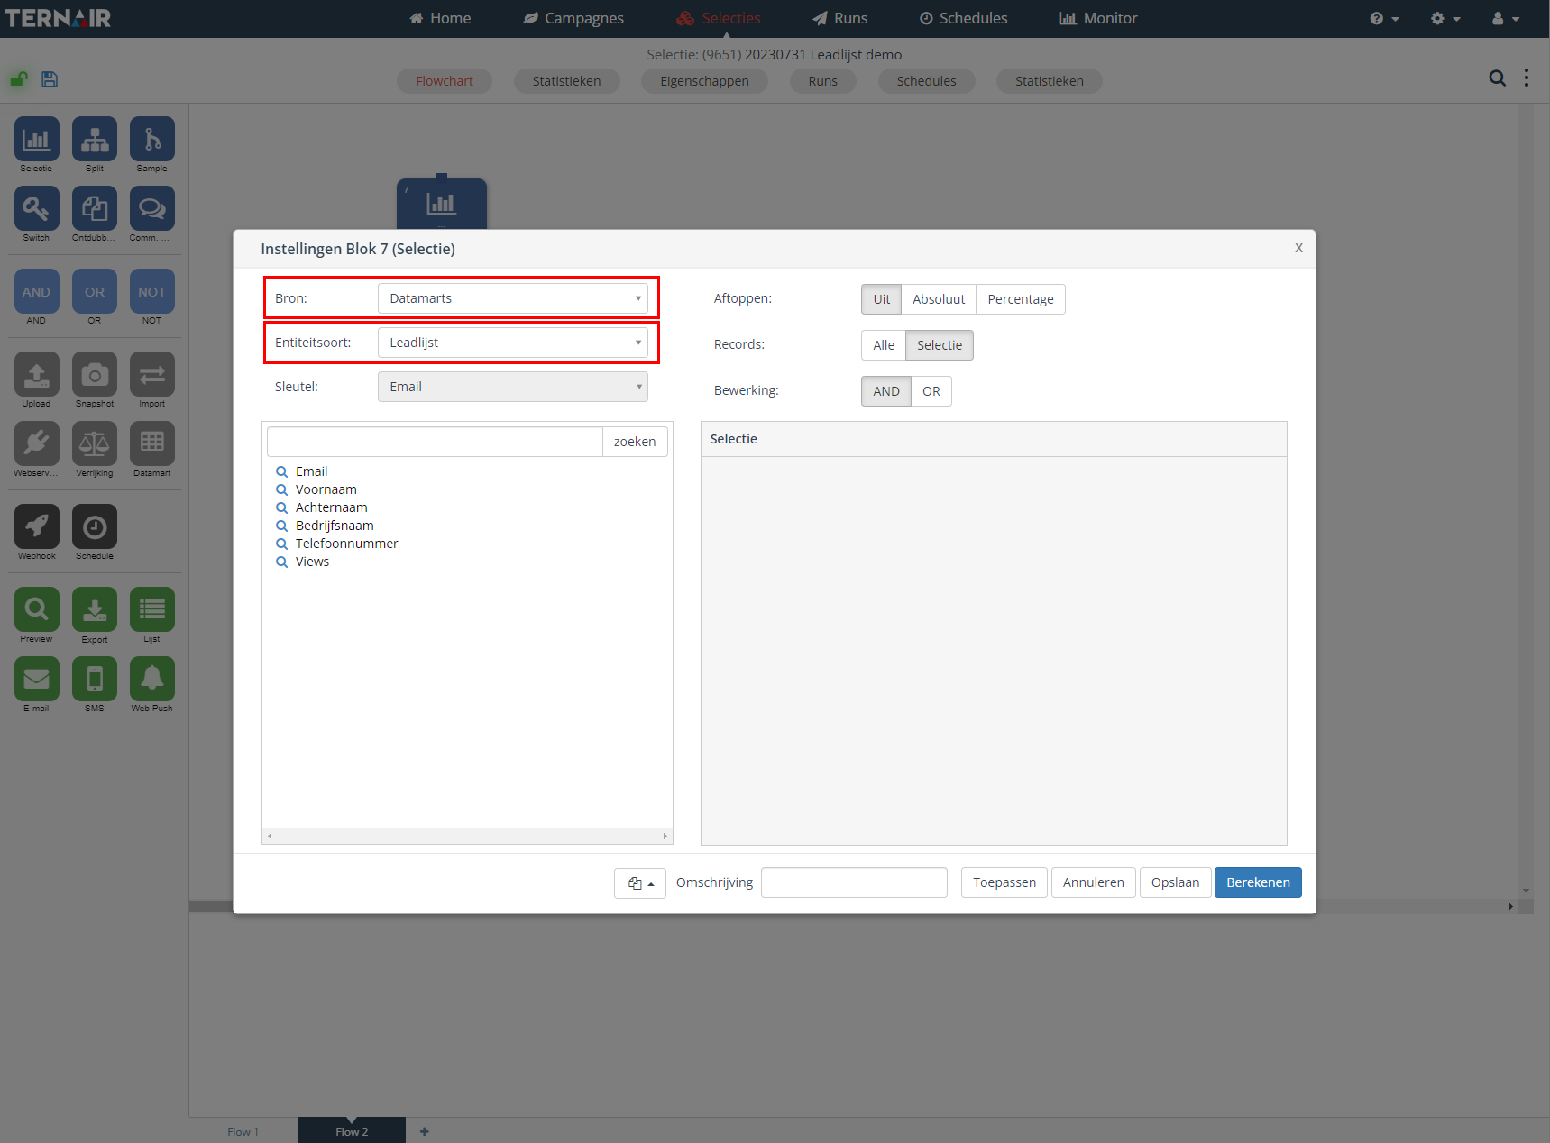The height and width of the screenshot is (1143, 1550).
Task: Select the Webservice block icon
Action: pos(36,443)
